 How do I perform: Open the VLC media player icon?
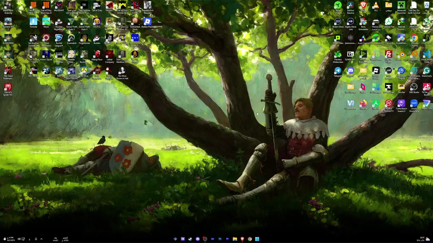(376, 7)
